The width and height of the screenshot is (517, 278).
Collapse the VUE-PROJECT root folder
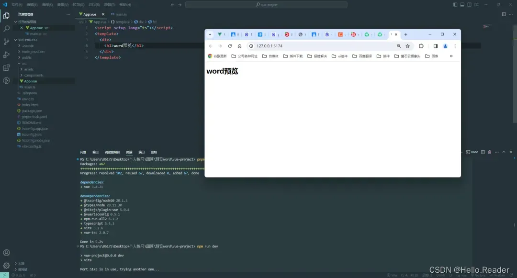[15, 40]
